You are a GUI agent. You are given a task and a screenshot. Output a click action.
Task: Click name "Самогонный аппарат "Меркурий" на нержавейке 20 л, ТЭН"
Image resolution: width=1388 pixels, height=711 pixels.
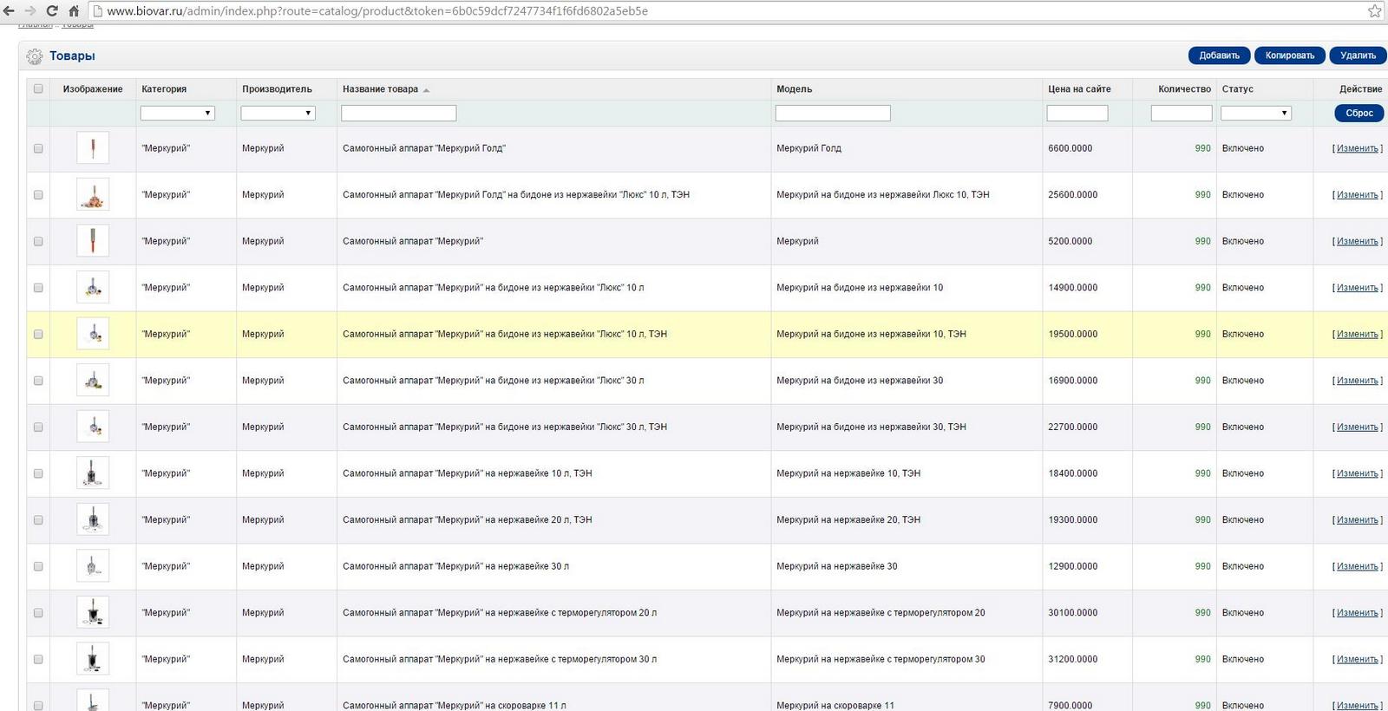click(x=468, y=520)
